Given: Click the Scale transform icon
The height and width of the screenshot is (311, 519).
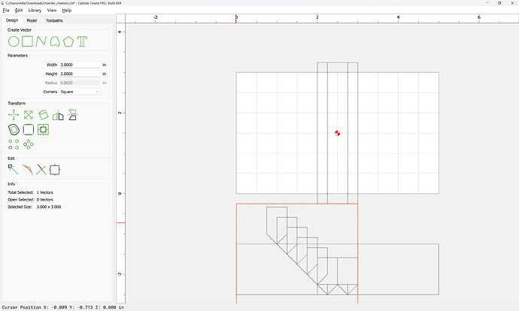Looking at the screenshot, I should [x=28, y=115].
